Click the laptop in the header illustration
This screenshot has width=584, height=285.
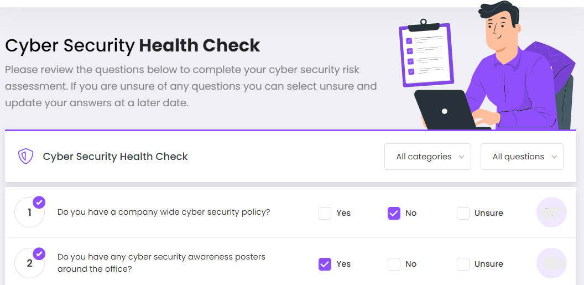click(x=445, y=110)
